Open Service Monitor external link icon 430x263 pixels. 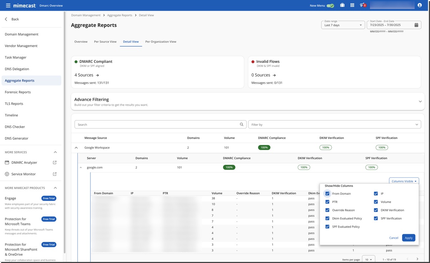(55, 174)
